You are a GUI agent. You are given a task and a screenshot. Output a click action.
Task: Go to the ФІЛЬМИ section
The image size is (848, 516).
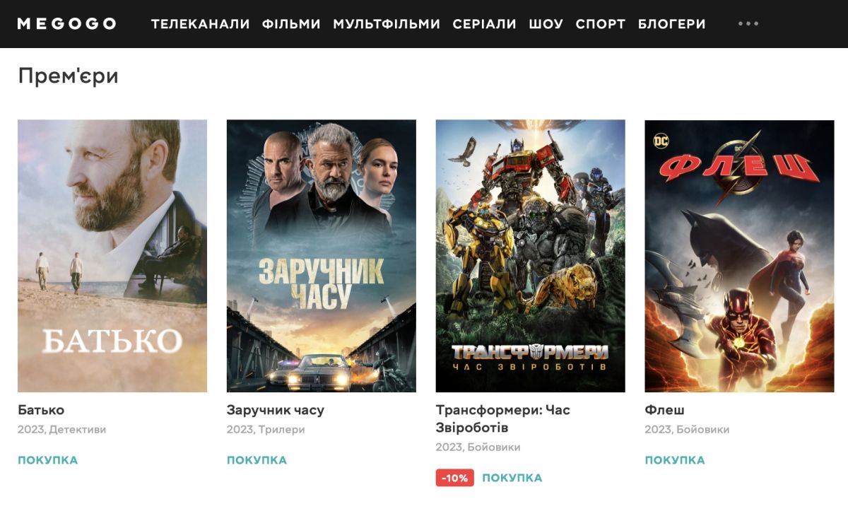[x=291, y=24]
